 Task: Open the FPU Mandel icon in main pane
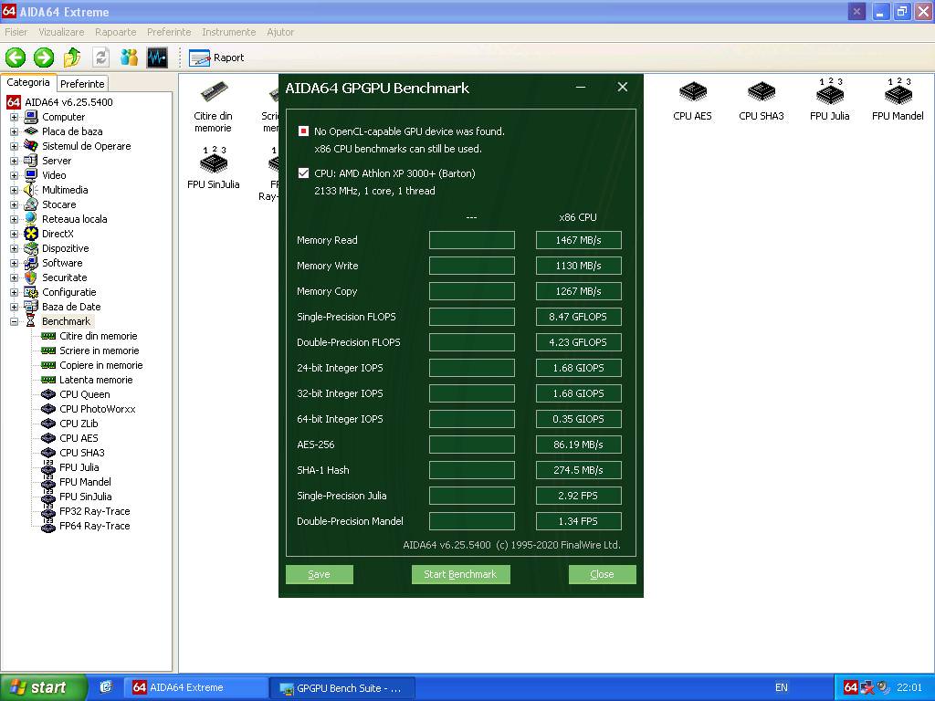click(x=898, y=99)
